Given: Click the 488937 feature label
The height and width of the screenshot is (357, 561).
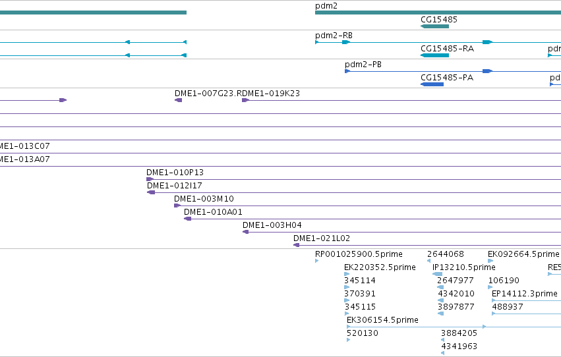Looking at the screenshot, I should 508,307.
